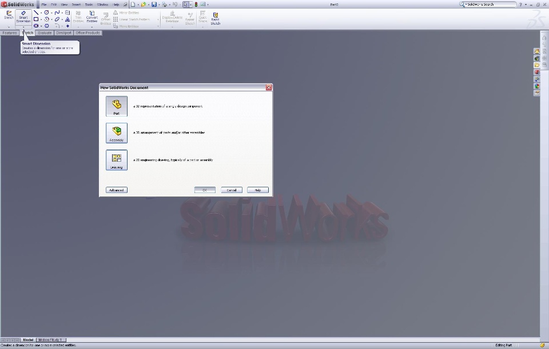Choose the Polygon sketch tool
Screen dimensions: 549x349
click(46, 26)
